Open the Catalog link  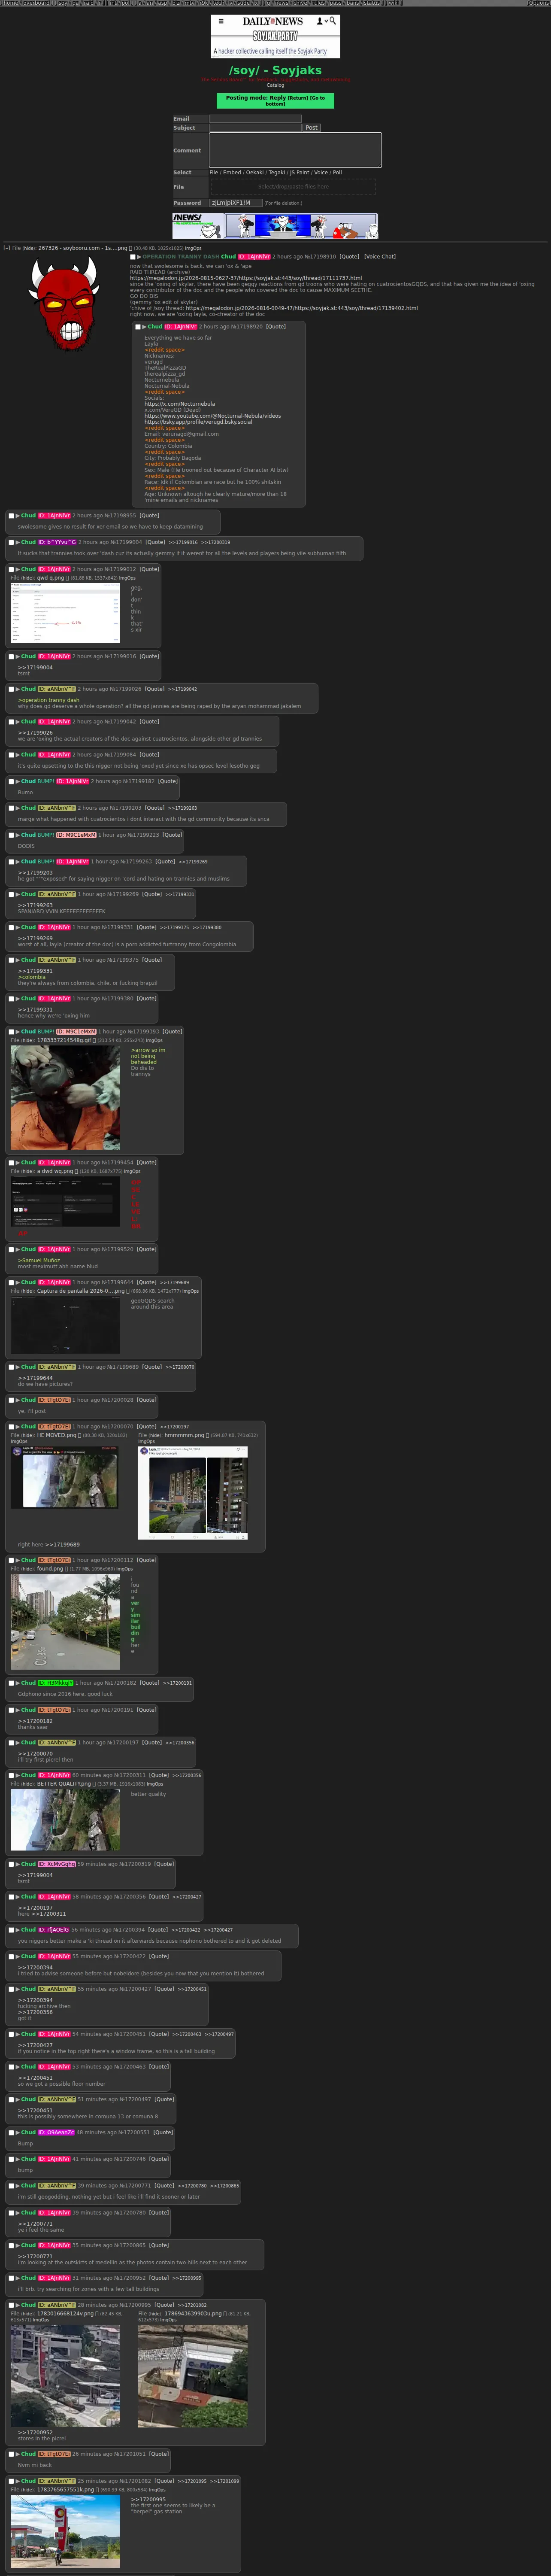click(275, 85)
